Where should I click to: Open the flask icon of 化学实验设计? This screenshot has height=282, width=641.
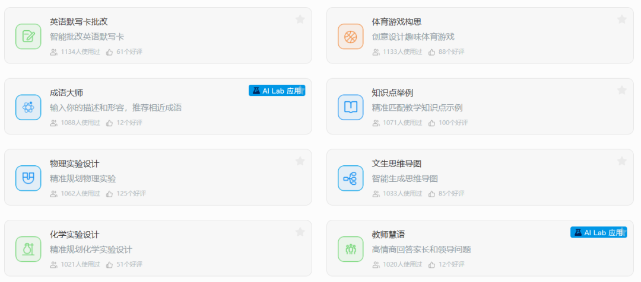point(28,249)
